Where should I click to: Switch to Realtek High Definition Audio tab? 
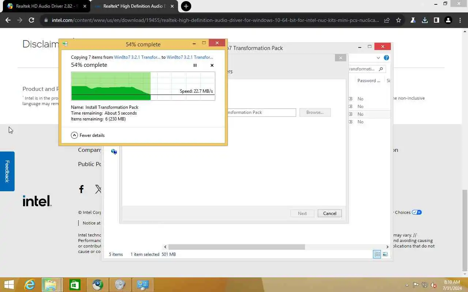click(134, 6)
